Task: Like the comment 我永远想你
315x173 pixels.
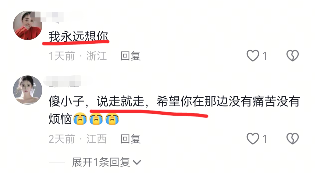Action: click(252, 56)
